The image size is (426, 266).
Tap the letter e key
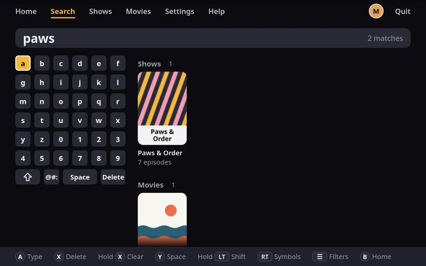click(x=99, y=63)
